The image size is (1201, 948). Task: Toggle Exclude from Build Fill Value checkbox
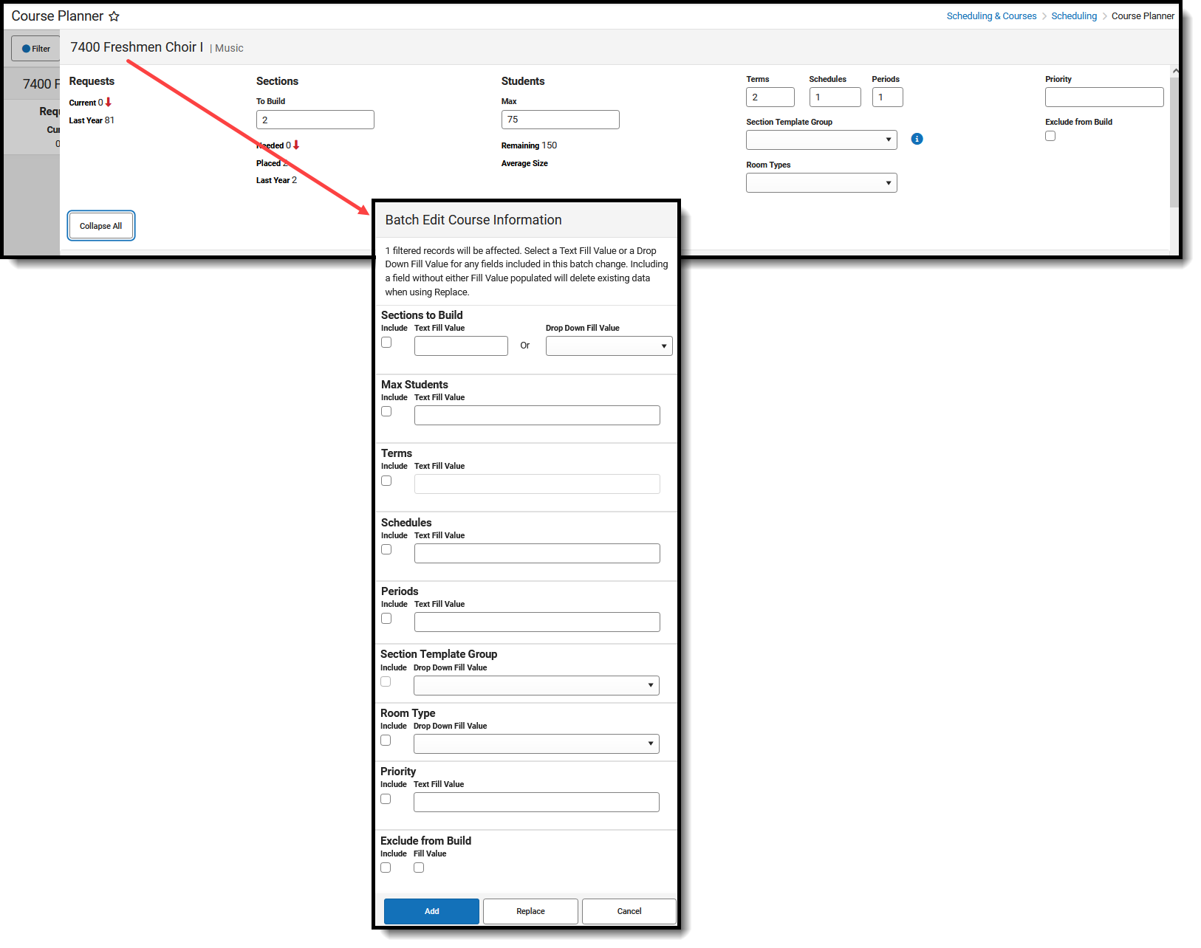[419, 868]
